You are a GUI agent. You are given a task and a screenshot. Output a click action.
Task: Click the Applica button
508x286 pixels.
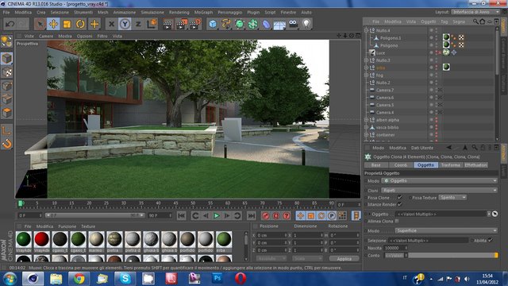(344, 258)
